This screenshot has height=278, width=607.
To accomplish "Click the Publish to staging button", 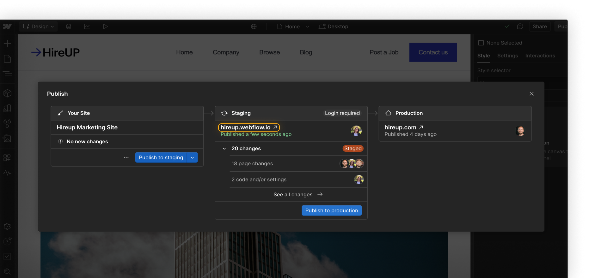I will [161, 157].
